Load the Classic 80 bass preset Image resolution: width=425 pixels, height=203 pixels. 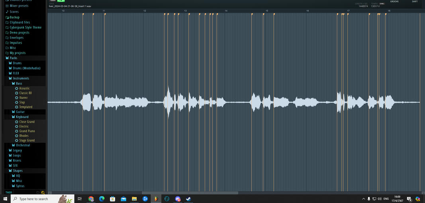point(25,93)
